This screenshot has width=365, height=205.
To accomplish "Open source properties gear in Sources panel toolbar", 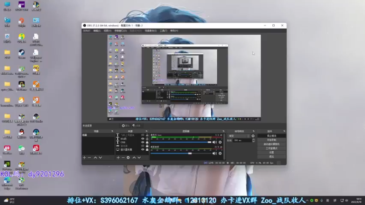I will pos(128,158).
